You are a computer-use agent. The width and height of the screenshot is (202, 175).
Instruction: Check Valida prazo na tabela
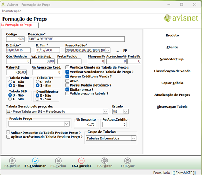coord(67,93)
